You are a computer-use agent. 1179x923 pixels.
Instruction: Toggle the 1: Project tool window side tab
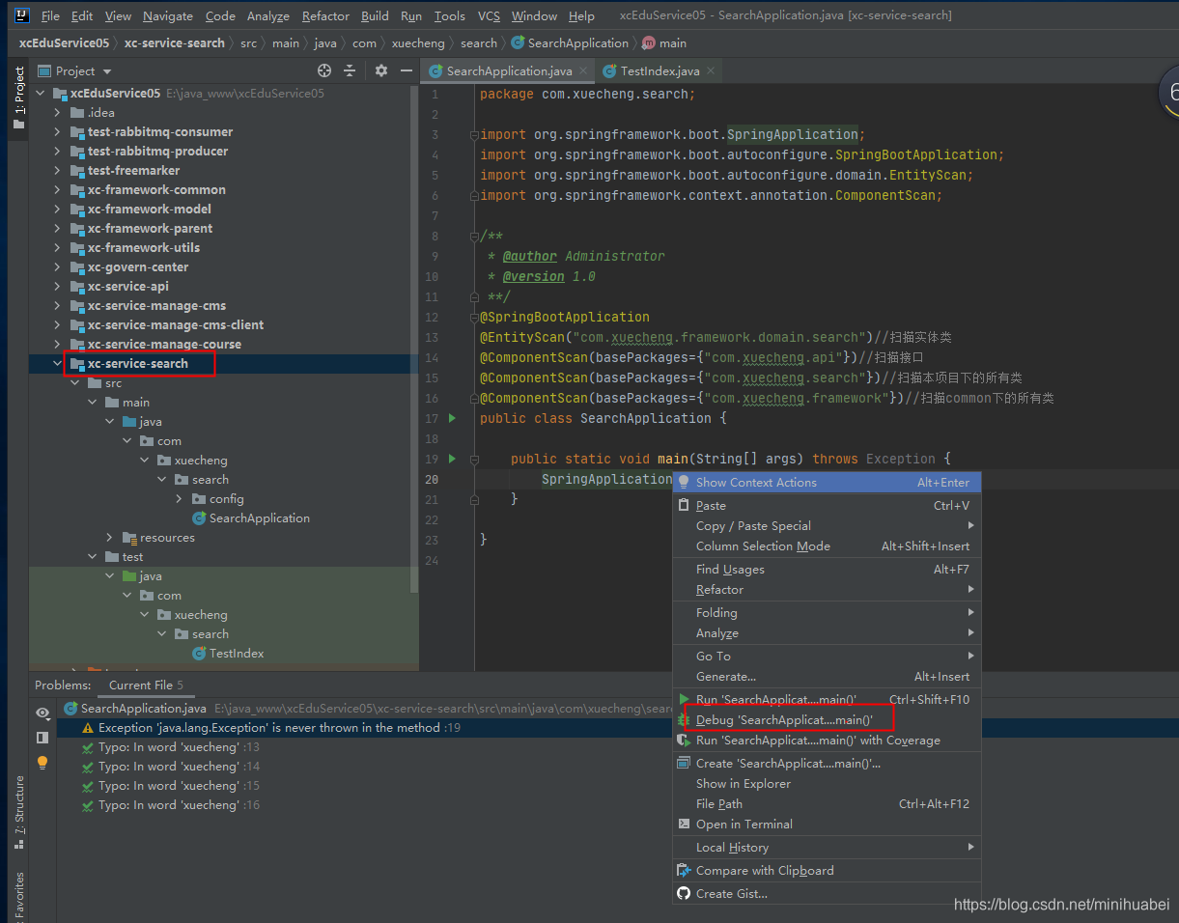[x=18, y=98]
